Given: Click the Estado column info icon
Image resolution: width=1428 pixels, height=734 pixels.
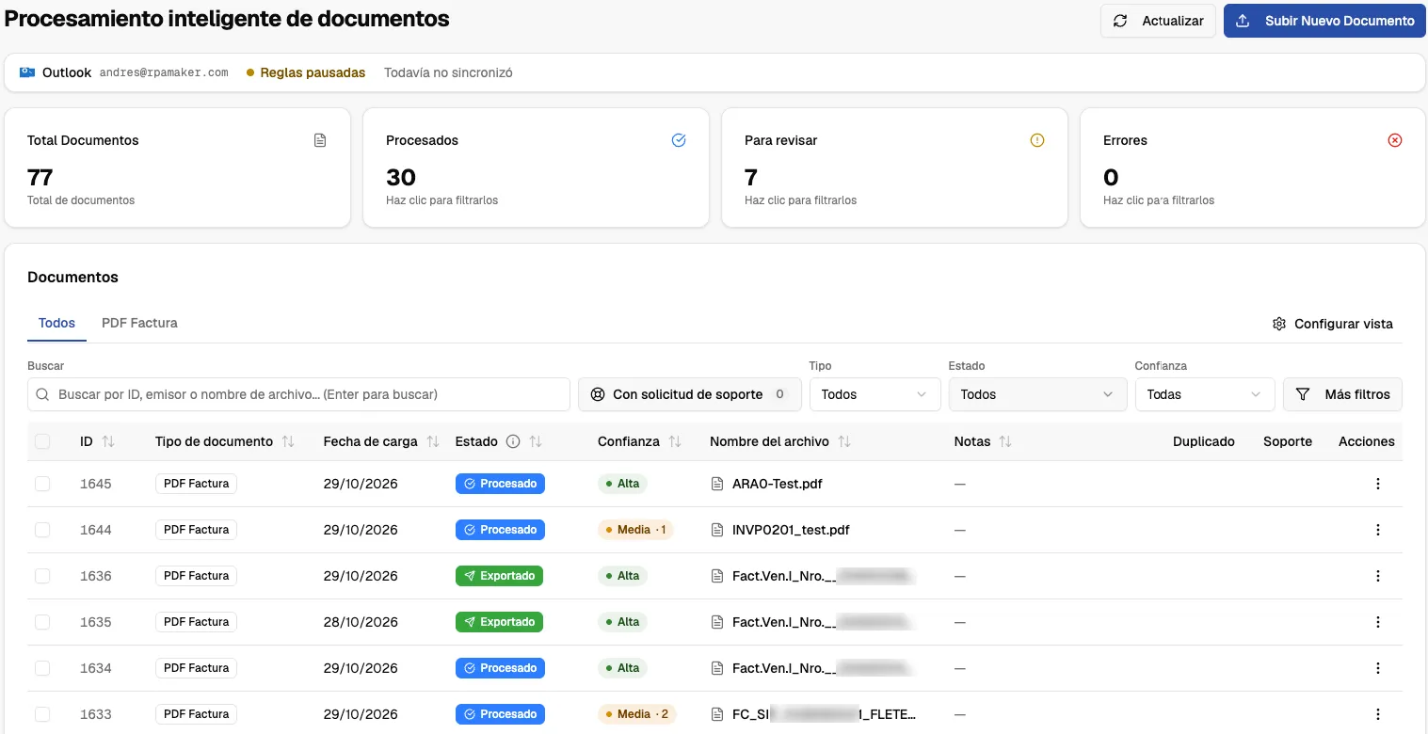Looking at the screenshot, I should click(513, 441).
